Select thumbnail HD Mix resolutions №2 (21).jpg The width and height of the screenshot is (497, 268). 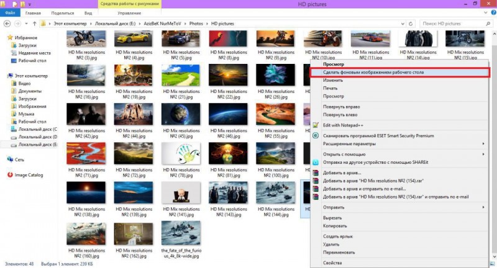(181, 75)
